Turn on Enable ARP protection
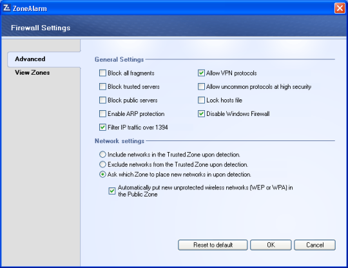The height and width of the screenshot is (268, 348). pos(102,113)
